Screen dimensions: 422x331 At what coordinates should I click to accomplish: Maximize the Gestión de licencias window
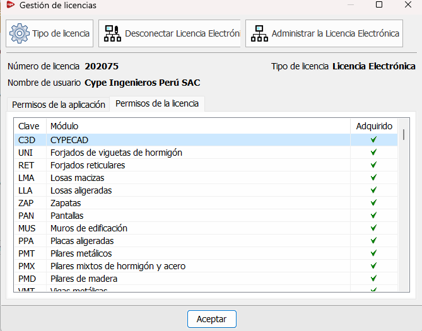tap(379, 4)
